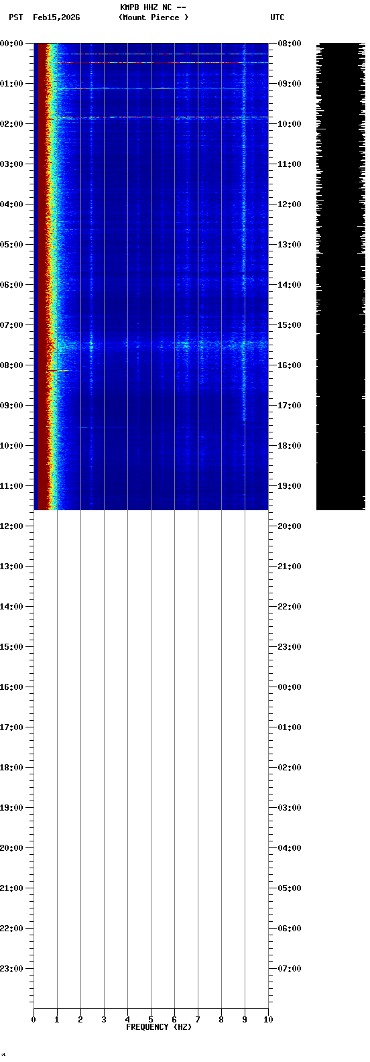The image size is (370, 1062).
Task: Click the station title KMPB HHZ NC
Action: coord(145,7)
